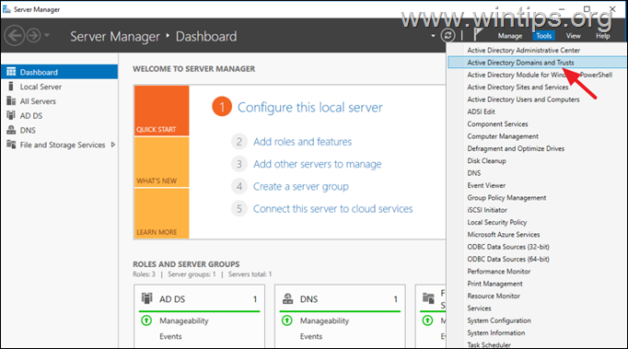Click Add roles and features link
Image resolution: width=628 pixels, height=349 pixels.
tap(302, 142)
